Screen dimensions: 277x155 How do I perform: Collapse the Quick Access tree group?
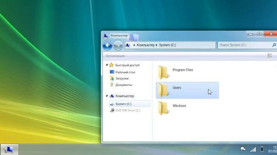(107, 65)
